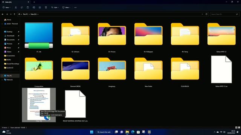Refresh the current folder view
The width and height of the screenshot is (241, 135).
click(x=206, y=14)
